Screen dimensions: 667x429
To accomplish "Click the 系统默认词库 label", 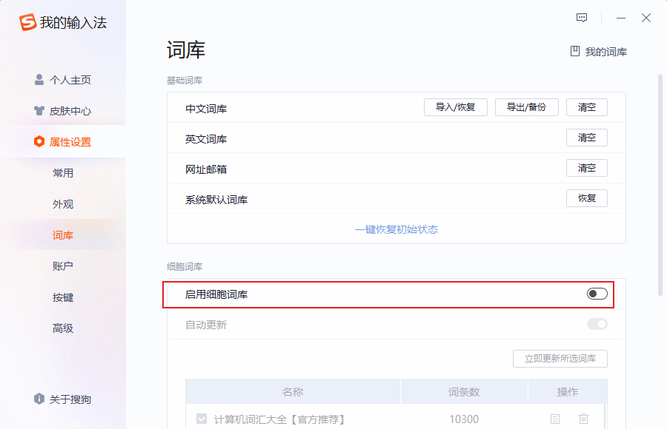I will click(x=216, y=200).
